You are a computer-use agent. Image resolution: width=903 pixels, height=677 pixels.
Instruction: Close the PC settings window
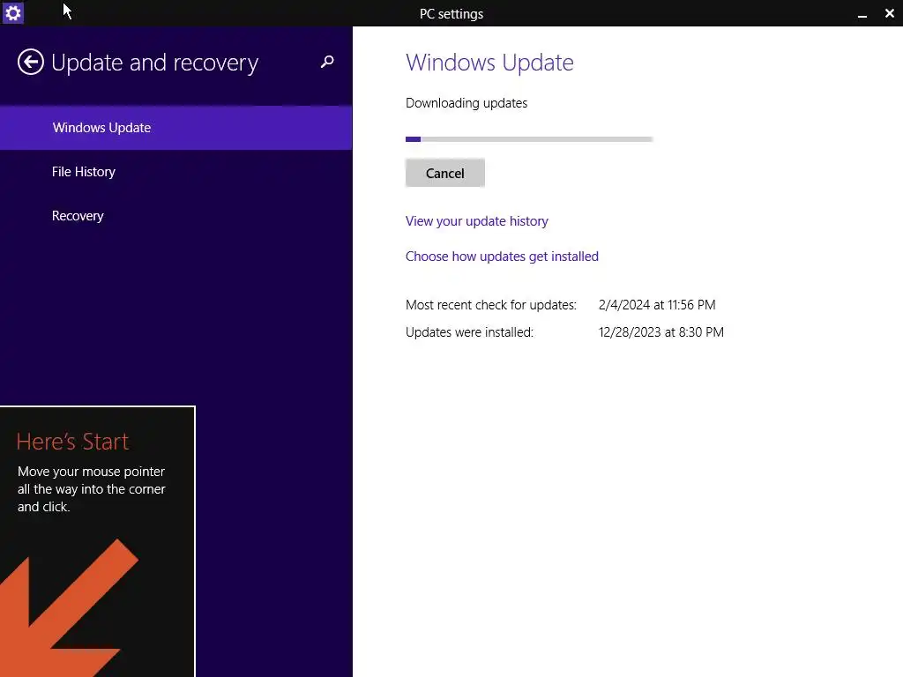pos(889,13)
